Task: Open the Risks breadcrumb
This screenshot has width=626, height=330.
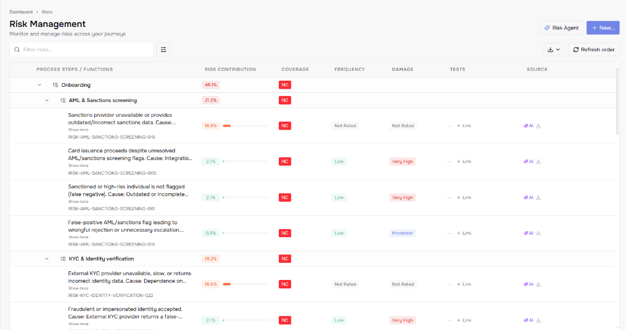Action: (x=47, y=12)
